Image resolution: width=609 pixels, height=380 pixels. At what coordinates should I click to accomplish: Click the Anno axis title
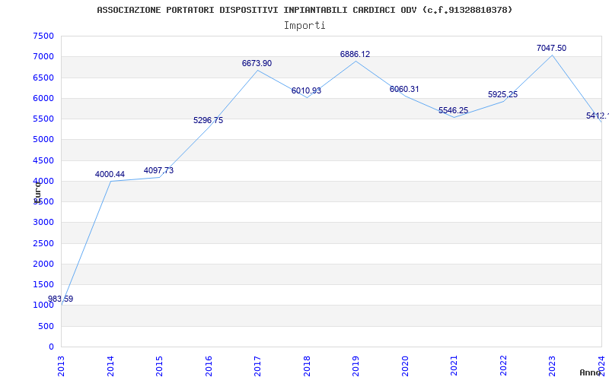[x=592, y=372]
